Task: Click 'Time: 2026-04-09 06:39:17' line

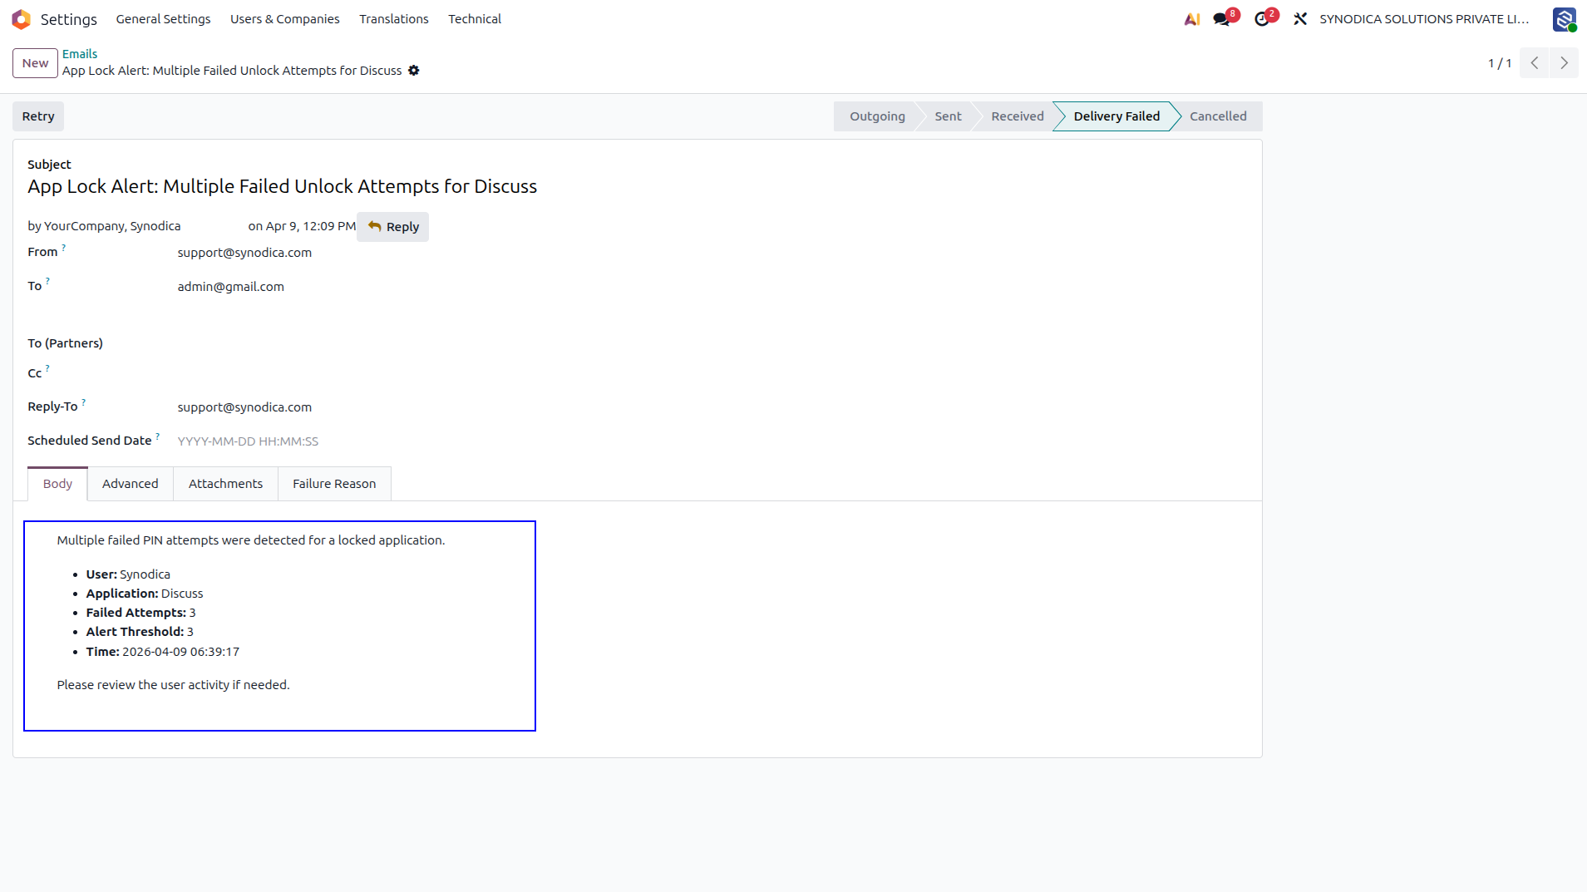Action: [163, 652]
